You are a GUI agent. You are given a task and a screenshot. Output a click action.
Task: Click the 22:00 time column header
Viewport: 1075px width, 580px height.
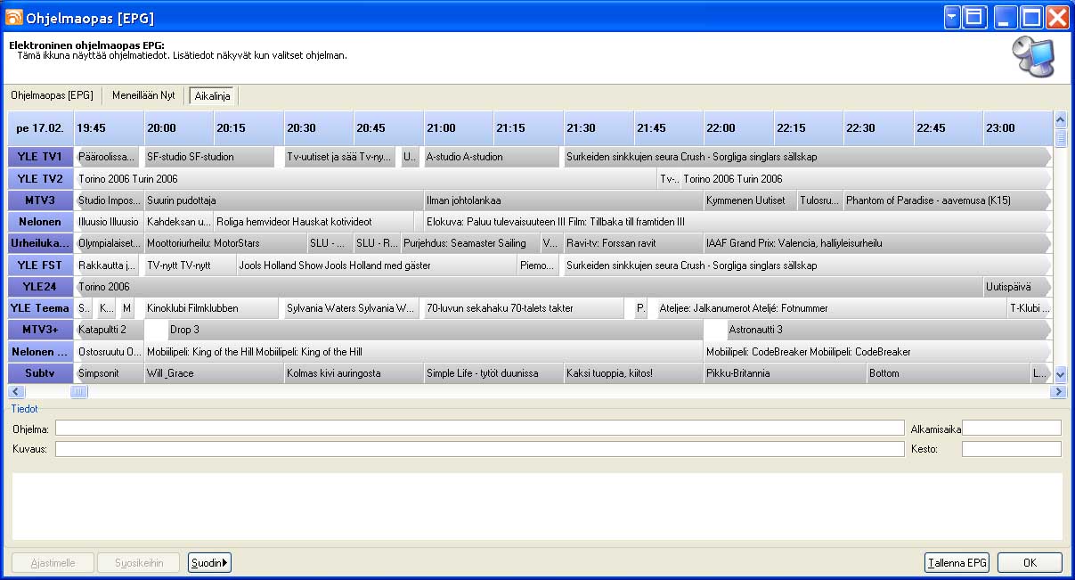pyautogui.click(x=739, y=128)
